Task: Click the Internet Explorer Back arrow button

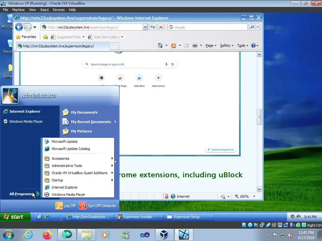Action: tap(19, 27)
